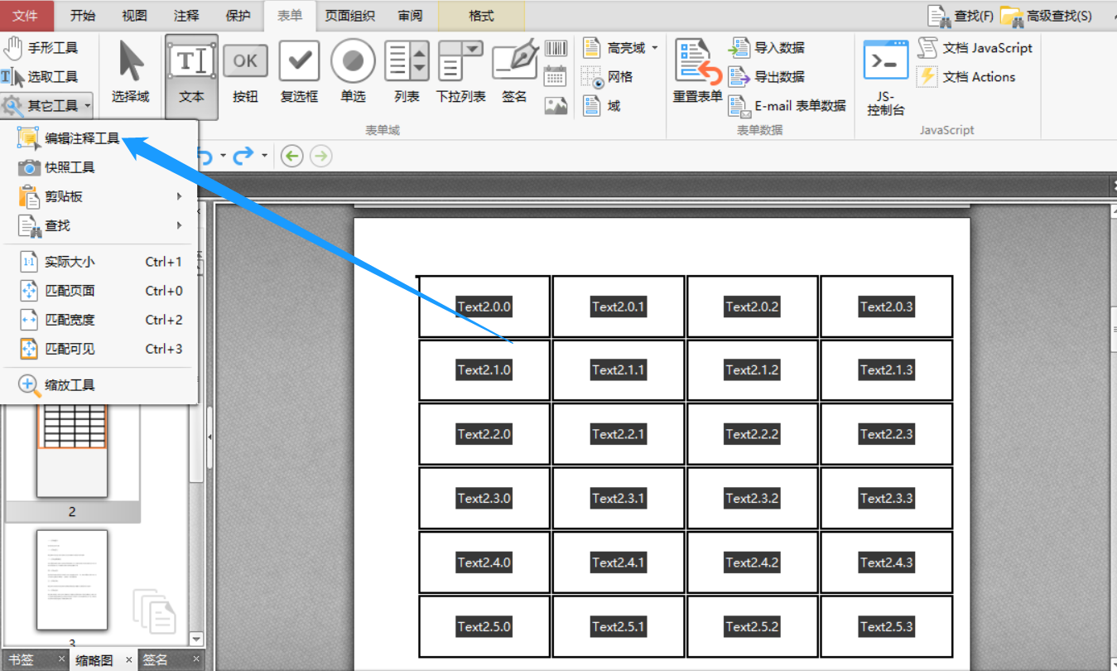
Task: Switch to the 开始 tab
Action: [x=83, y=16]
